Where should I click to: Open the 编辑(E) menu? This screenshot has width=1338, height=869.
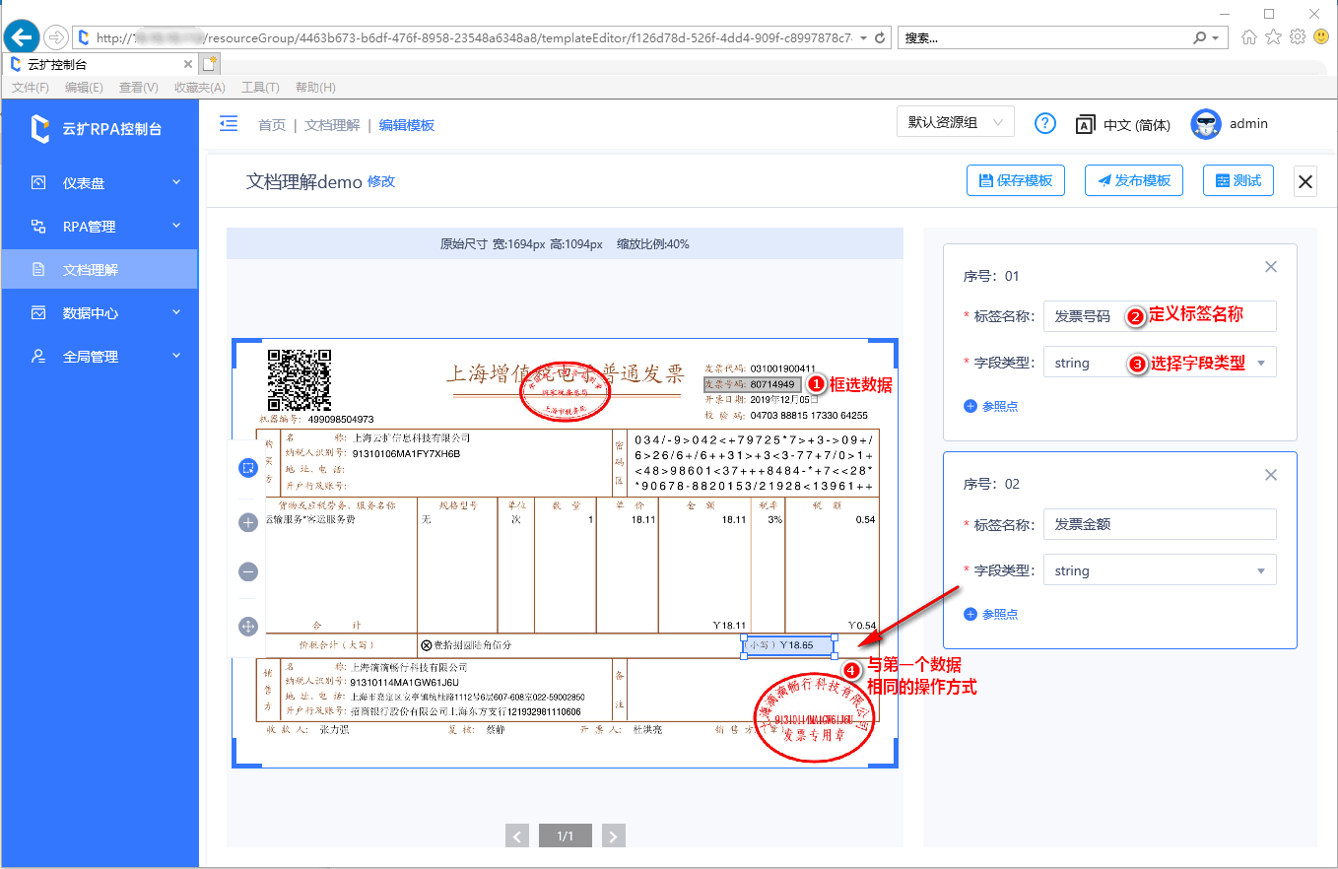coord(84,88)
